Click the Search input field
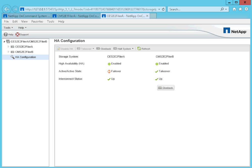The width and height of the screenshot is (252, 168). 194,9
